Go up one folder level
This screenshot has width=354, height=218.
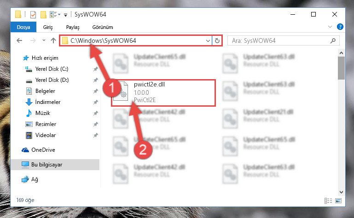pos(53,40)
